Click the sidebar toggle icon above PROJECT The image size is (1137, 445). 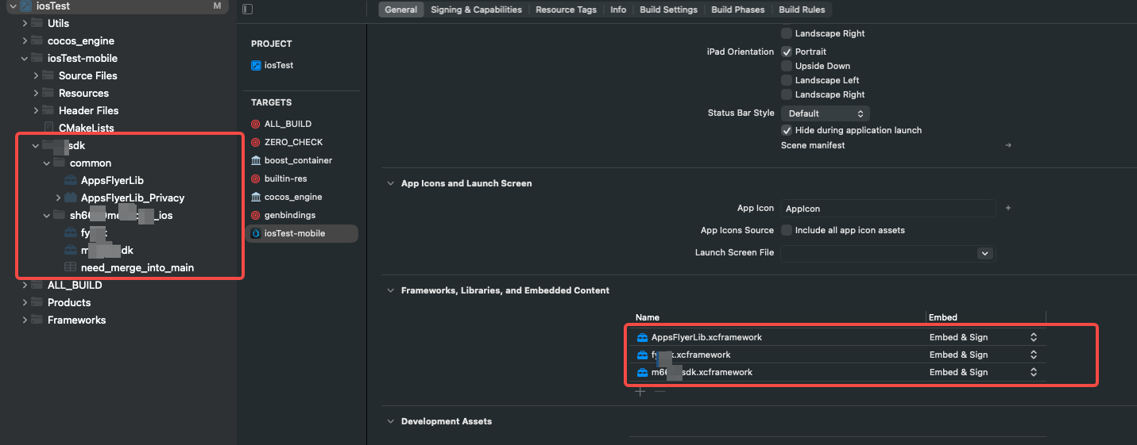247,10
